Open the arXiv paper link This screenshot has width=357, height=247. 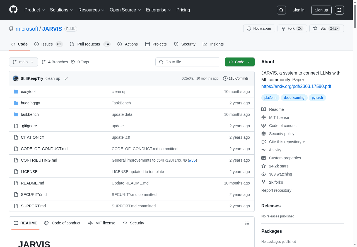pos(296,87)
